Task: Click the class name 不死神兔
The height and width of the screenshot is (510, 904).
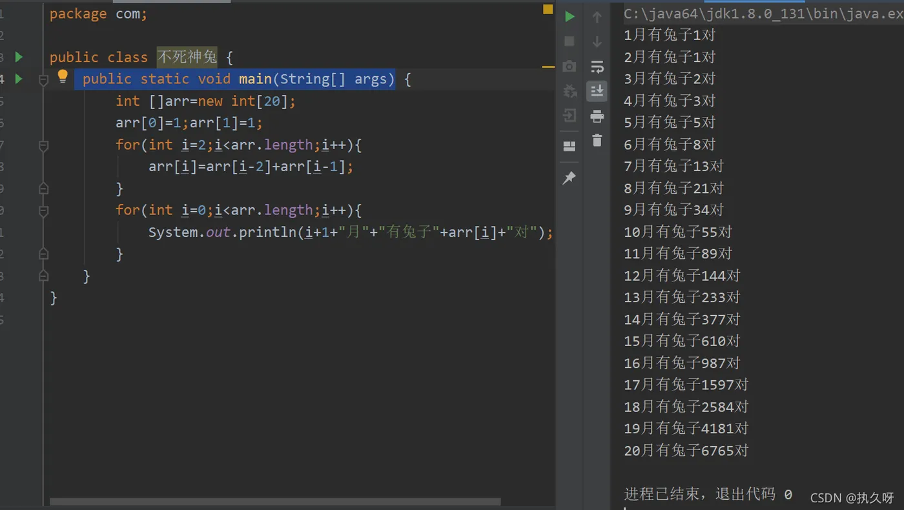Action: coord(187,57)
